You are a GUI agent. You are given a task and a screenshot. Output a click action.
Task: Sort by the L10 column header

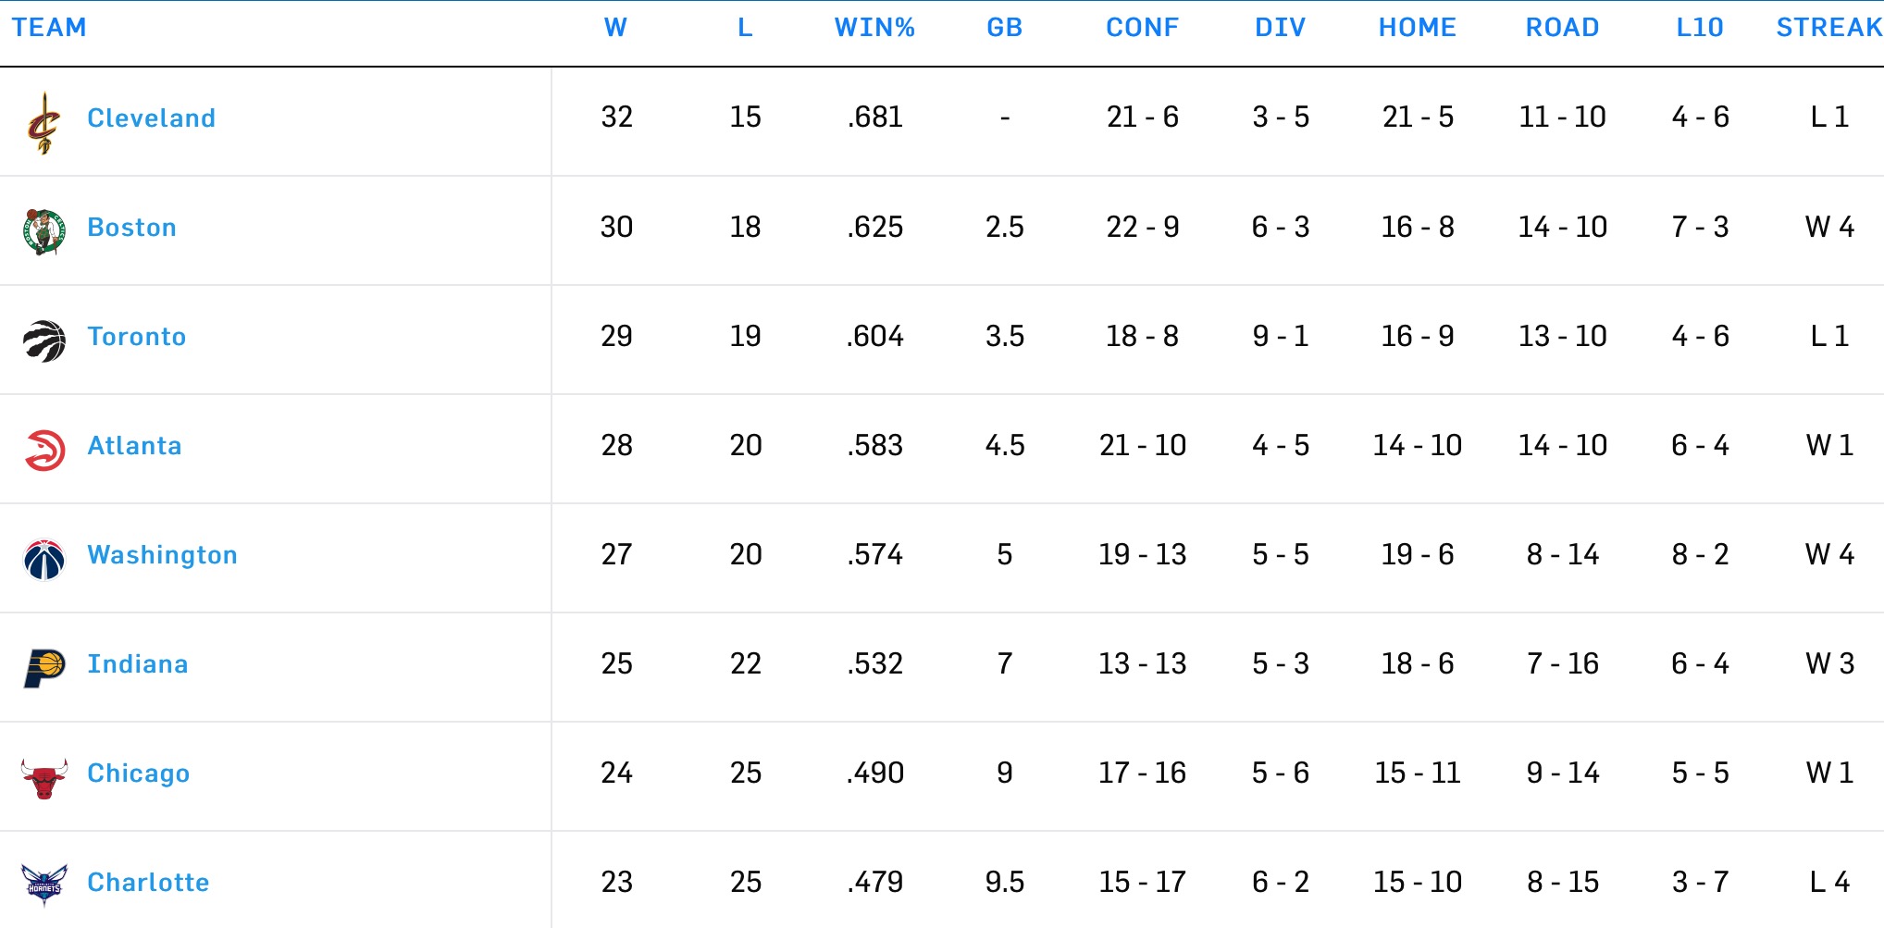tap(1699, 28)
